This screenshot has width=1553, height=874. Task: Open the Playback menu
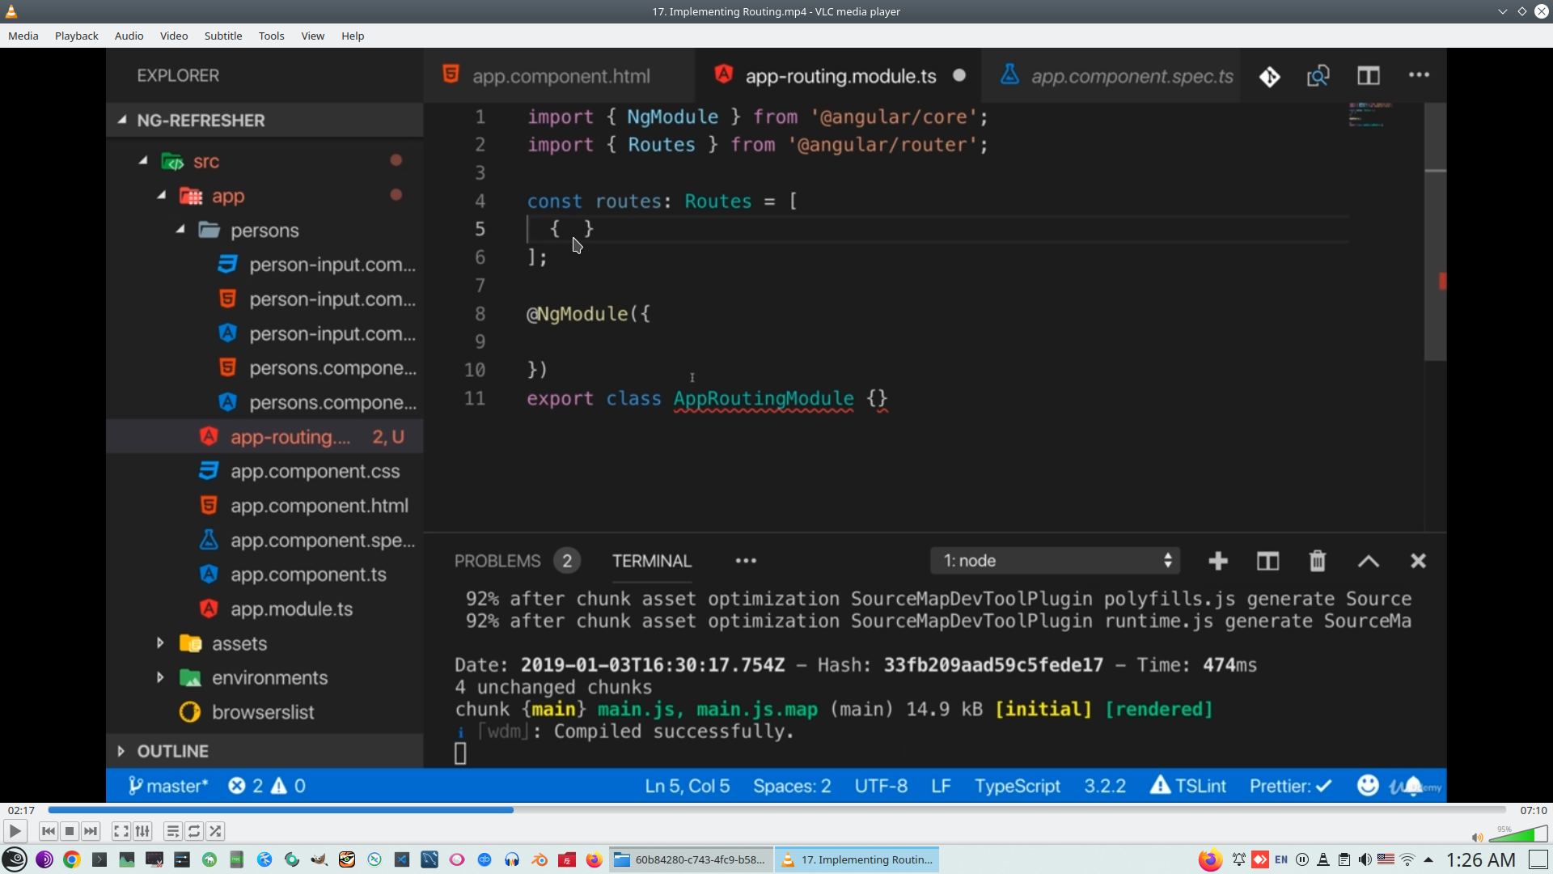pos(76,36)
